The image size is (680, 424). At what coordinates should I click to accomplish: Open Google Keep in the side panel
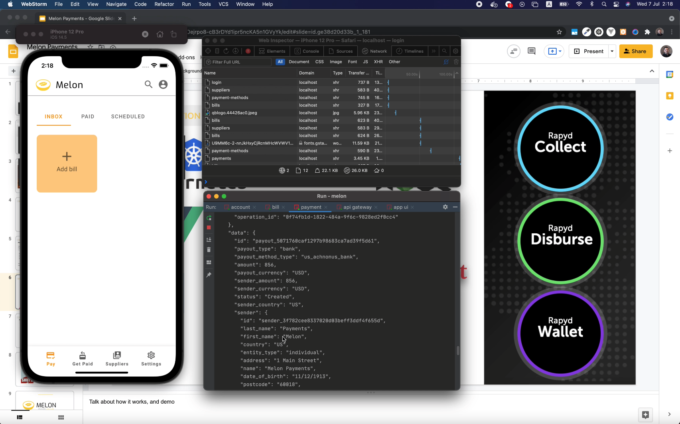(670, 96)
